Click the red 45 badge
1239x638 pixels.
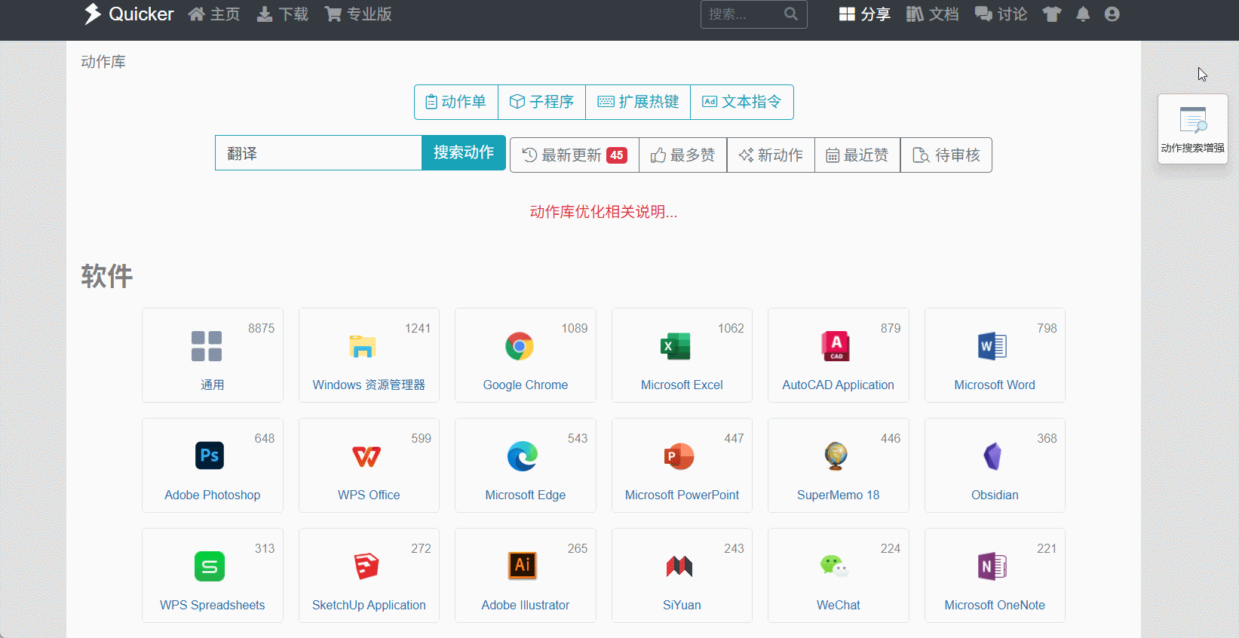(617, 155)
